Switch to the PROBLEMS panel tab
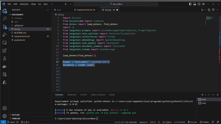Viewport: 221px width, 124px height. tap(72, 95)
